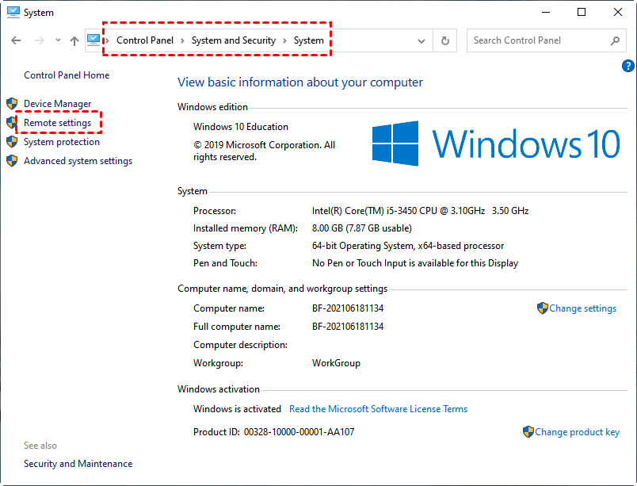
Task: Click Change product key link
Action: 577,432
